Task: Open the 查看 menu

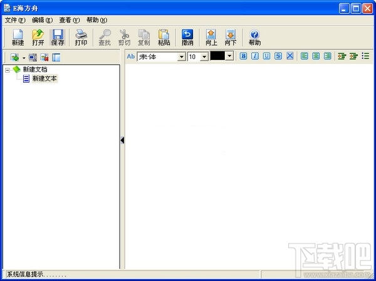Action: point(70,20)
